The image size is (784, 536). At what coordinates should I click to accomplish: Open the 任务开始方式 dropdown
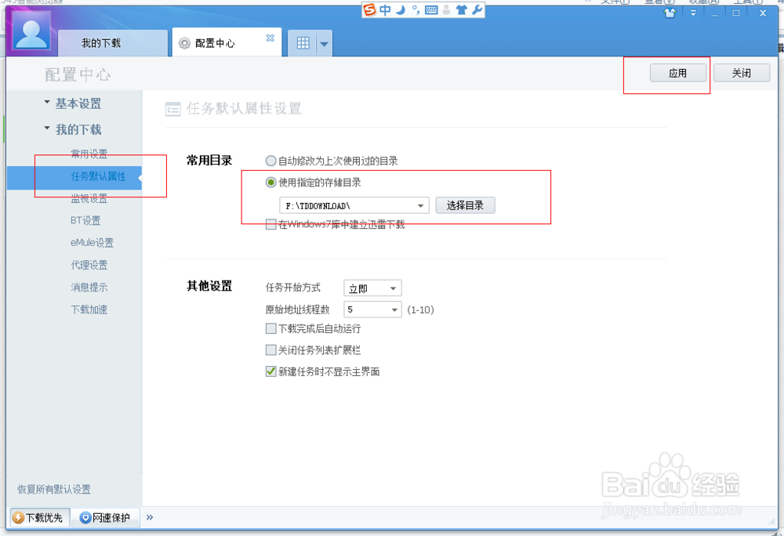(372, 288)
